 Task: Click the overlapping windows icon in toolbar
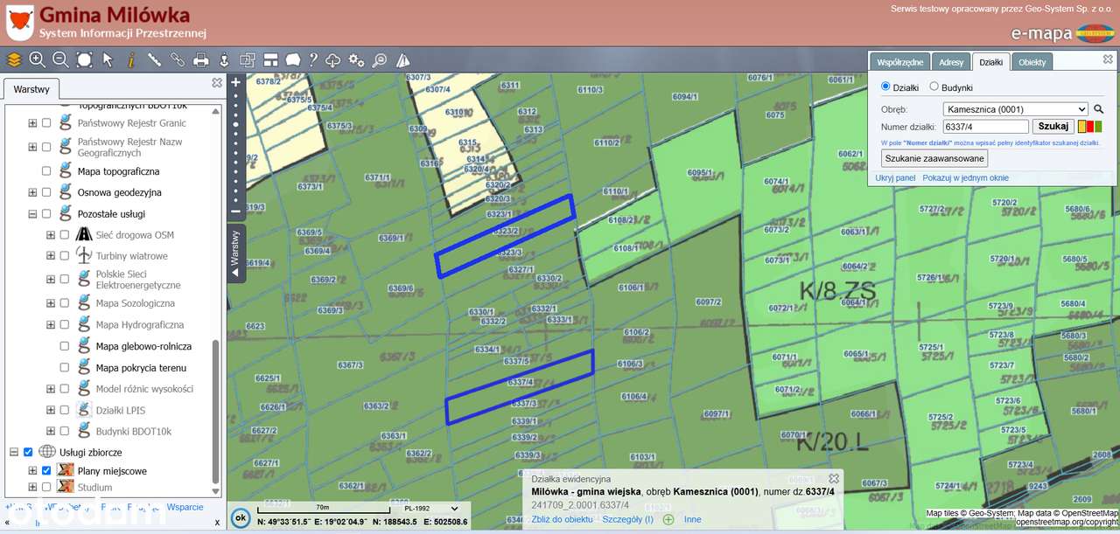pyautogui.click(x=248, y=60)
